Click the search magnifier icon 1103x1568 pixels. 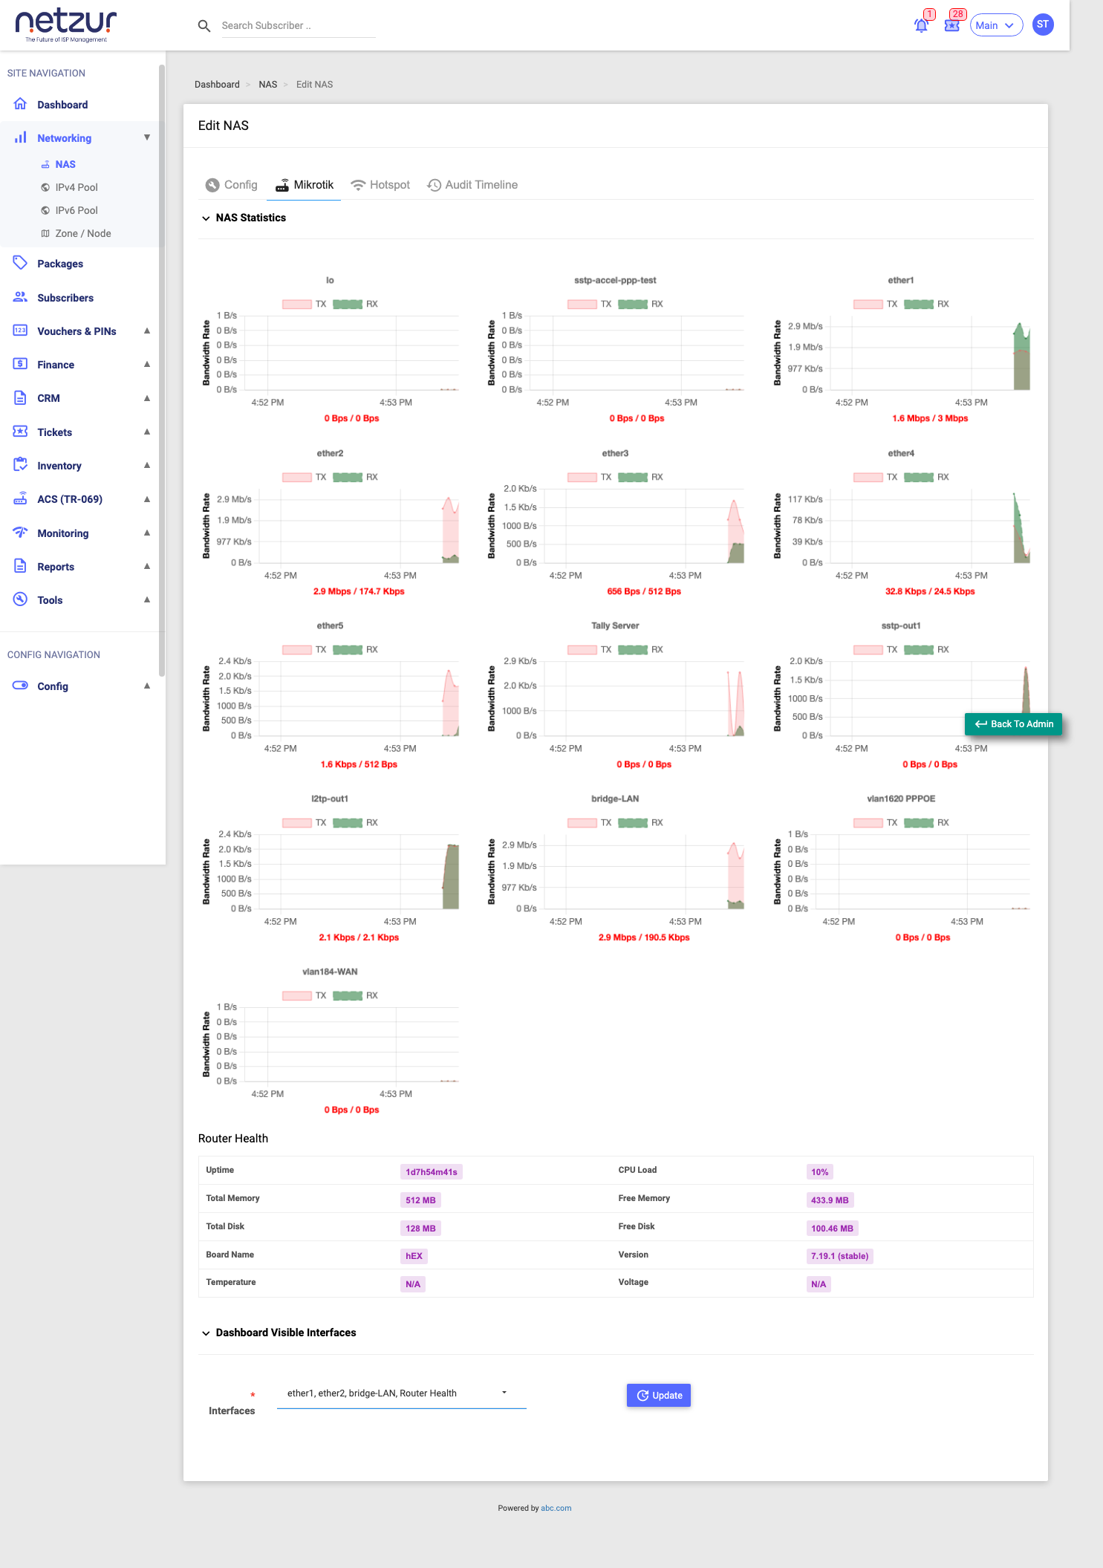[x=204, y=26]
